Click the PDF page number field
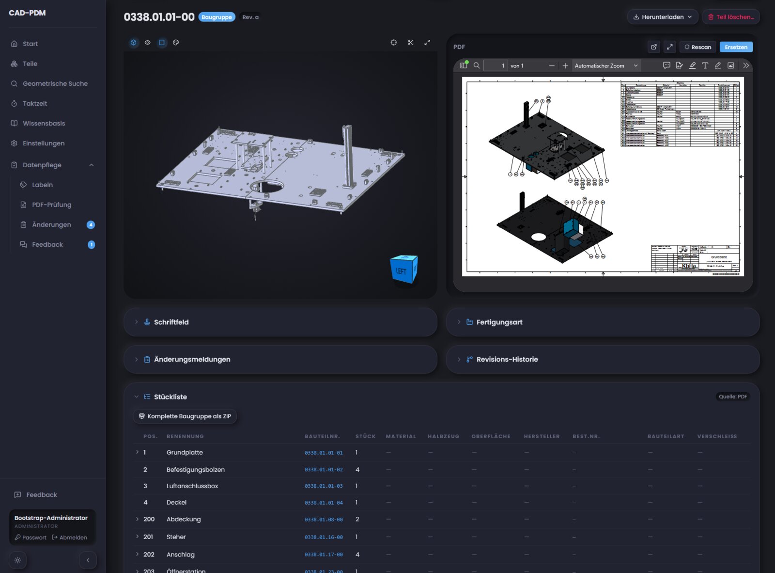Image resolution: width=775 pixels, height=573 pixels. pos(496,65)
